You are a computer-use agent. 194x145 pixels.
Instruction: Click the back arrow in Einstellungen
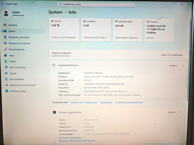tap(3, 4)
